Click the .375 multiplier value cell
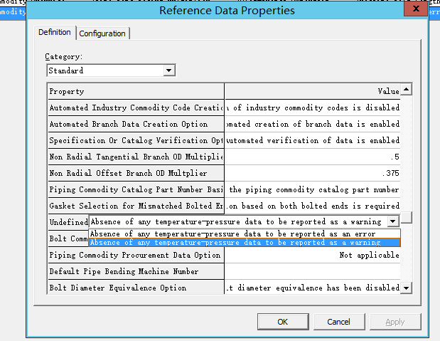This screenshot has height=341, width=440. pos(312,173)
